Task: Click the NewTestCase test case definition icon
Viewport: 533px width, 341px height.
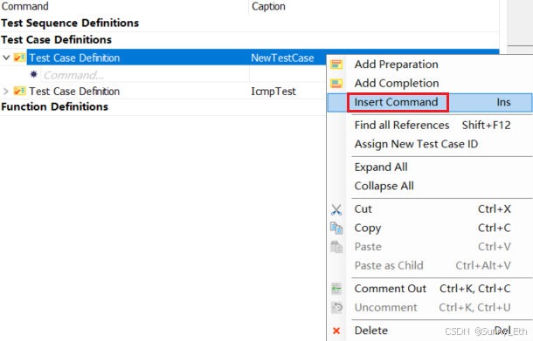Action: tap(19, 58)
